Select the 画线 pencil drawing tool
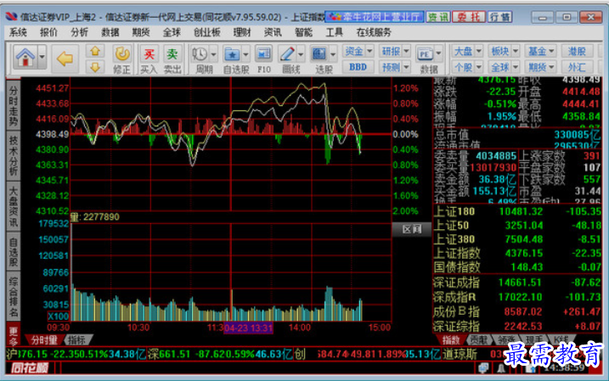The height and width of the screenshot is (381, 609). [287, 54]
